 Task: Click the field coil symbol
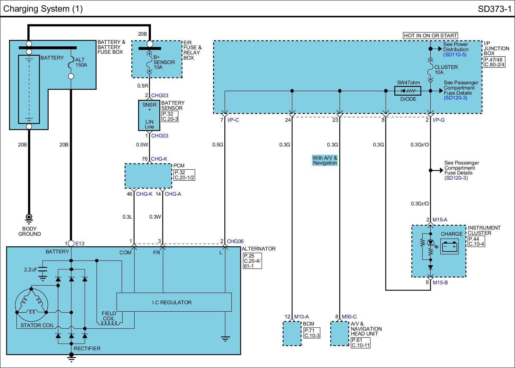click(109, 322)
